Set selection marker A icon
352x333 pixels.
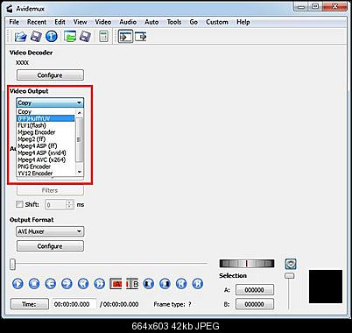click(x=116, y=284)
